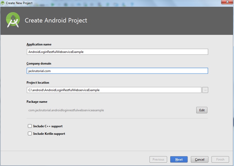Click Next to continue the wizard

coord(179,159)
